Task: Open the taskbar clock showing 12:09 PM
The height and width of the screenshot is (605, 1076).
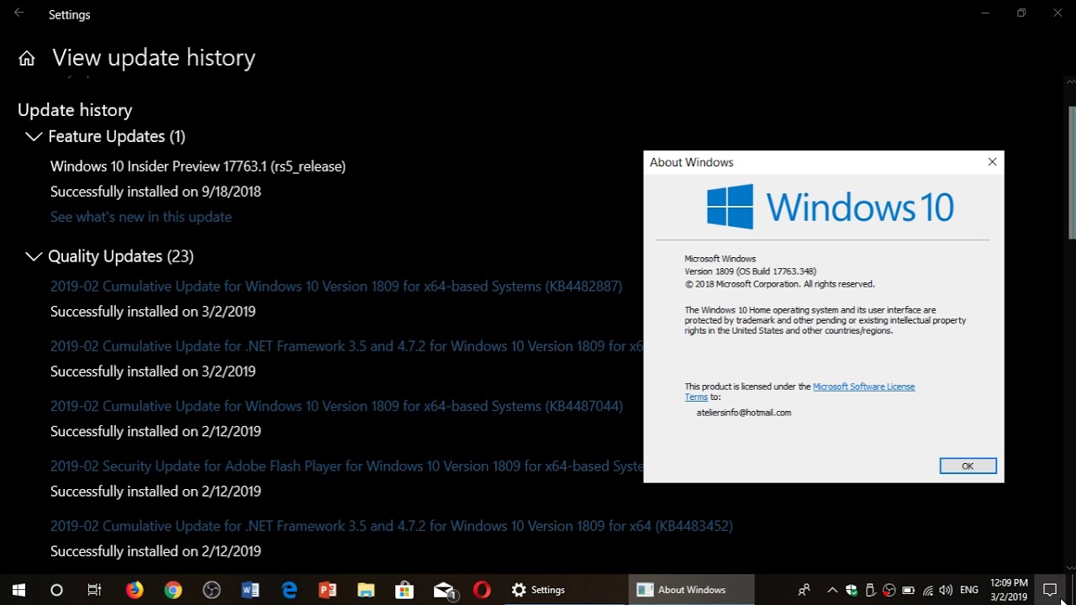Action: [x=1009, y=590]
